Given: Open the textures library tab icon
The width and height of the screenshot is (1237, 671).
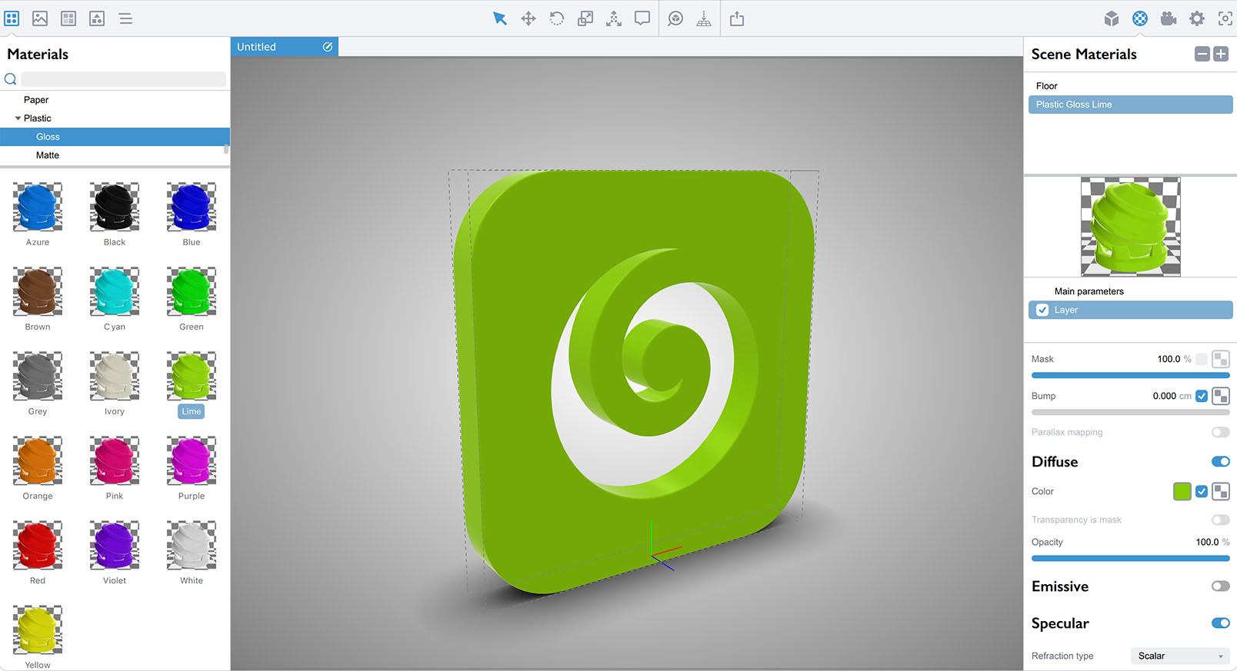Looking at the screenshot, I should [x=68, y=18].
